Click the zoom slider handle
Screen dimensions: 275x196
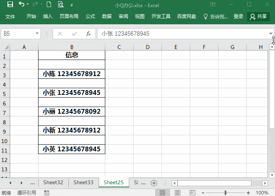(x=225, y=193)
